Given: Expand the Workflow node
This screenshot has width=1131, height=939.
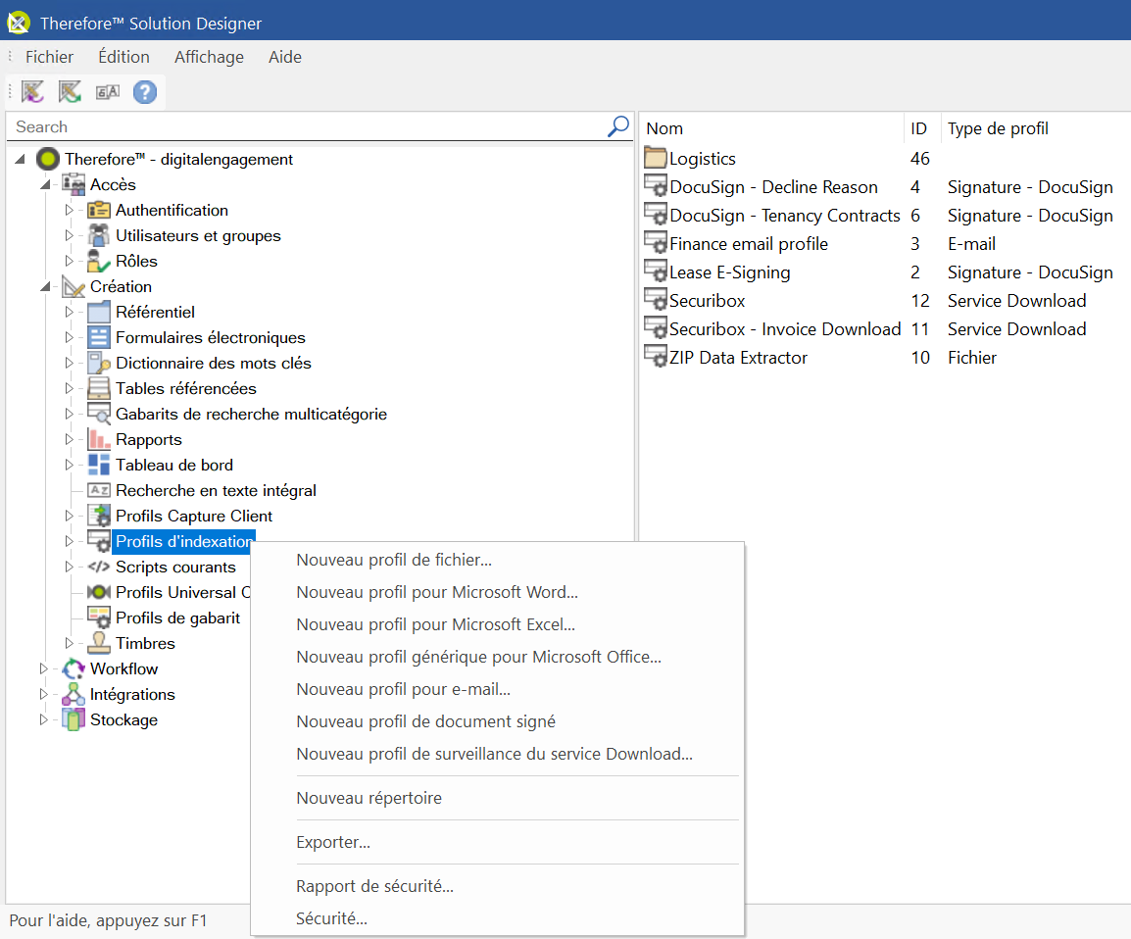Looking at the screenshot, I should coord(44,668).
